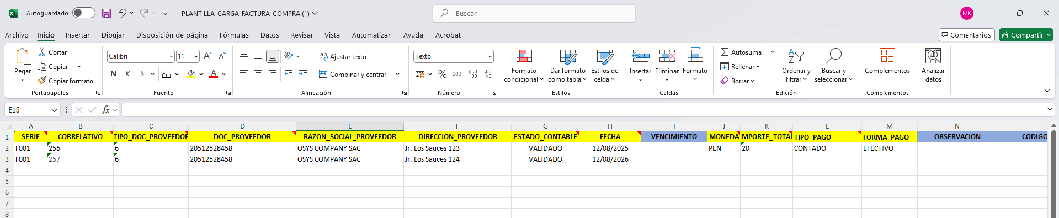This screenshot has height=218, width=1059.
Task: Open fill color palette arrow
Action: pyautogui.click(x=201, y=74)
